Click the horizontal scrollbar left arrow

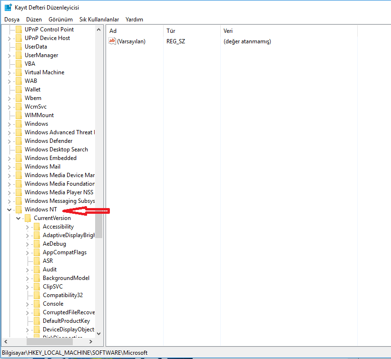click(6, 341)
